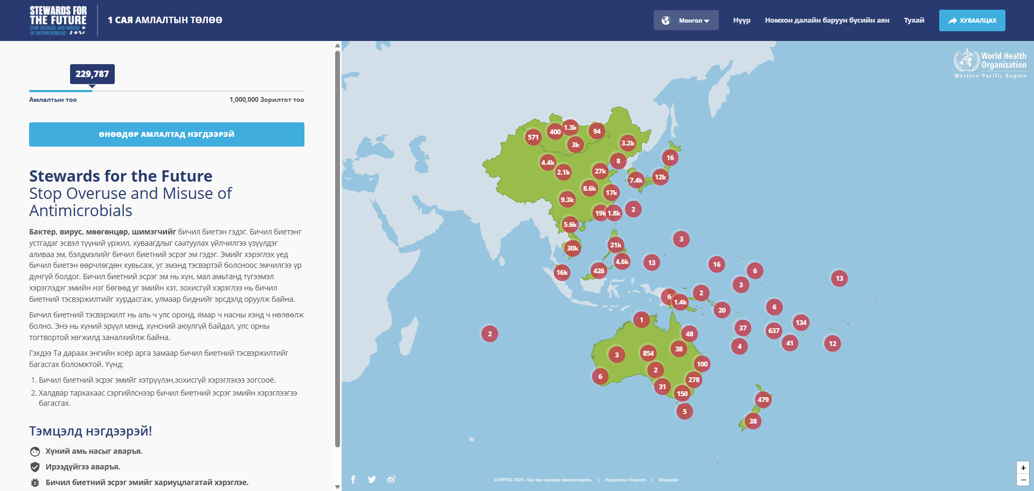1034x491 pixels.
Task: Click the ӨНӨӨДӨР АМЛАЛТАД НЭГДЭЭРЭЙ button
Action: (166, 134)
